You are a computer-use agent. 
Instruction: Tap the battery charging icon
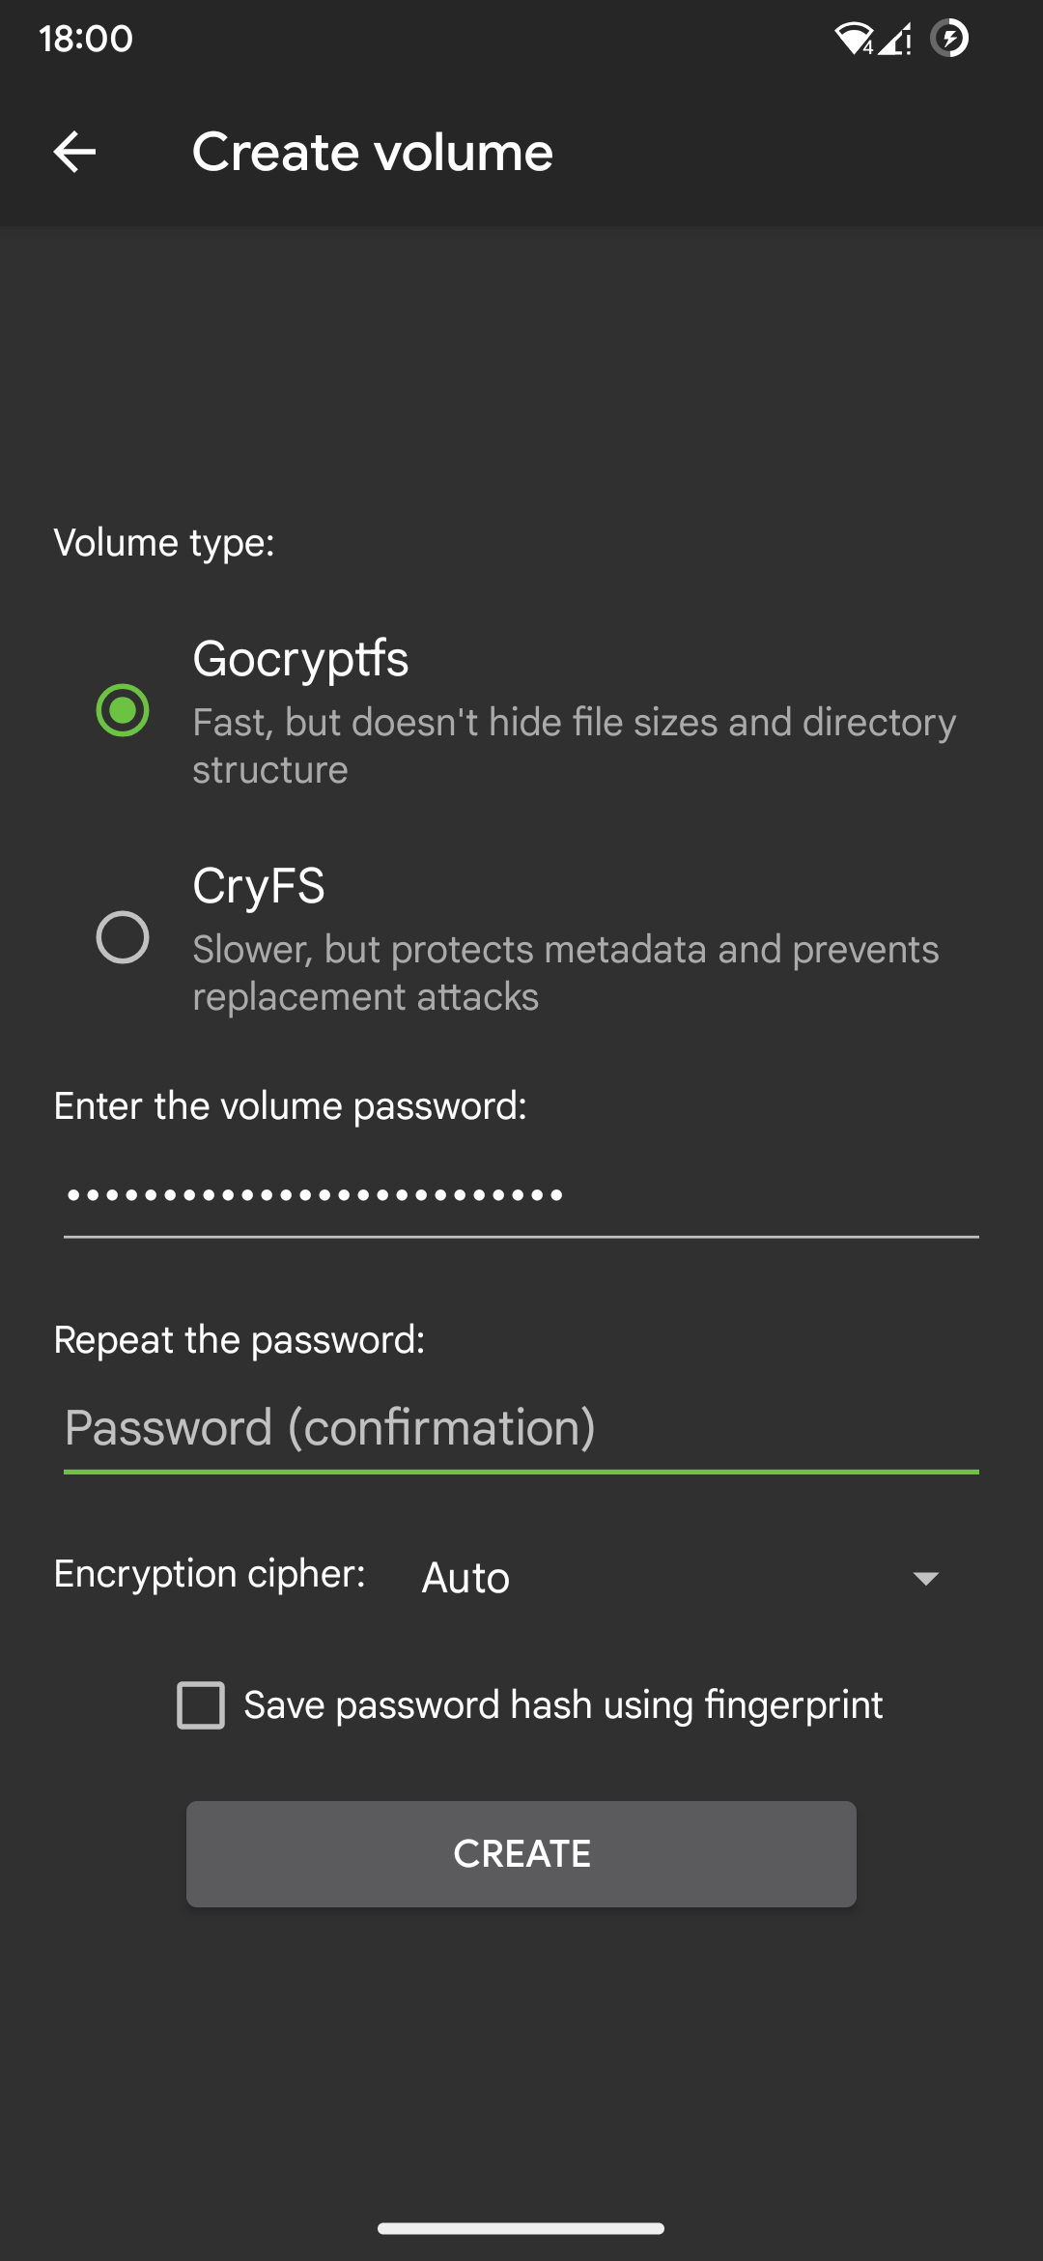pyautogui.click(x=949, y=39)
